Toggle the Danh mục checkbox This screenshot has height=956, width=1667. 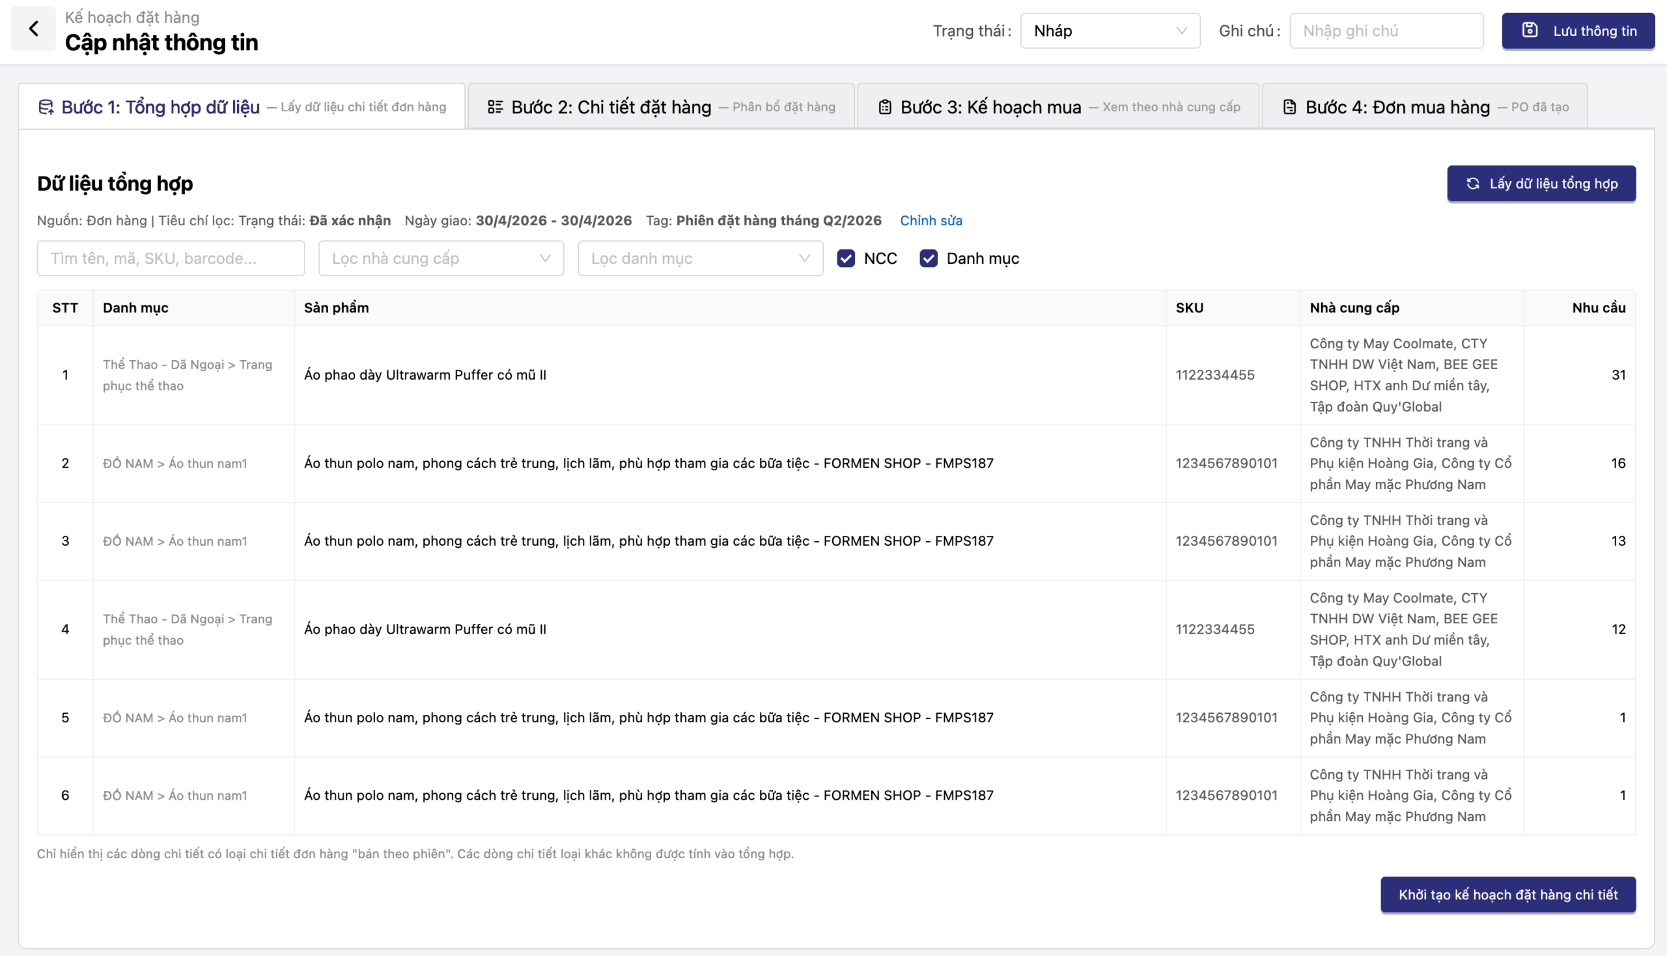tap(929, 259)
